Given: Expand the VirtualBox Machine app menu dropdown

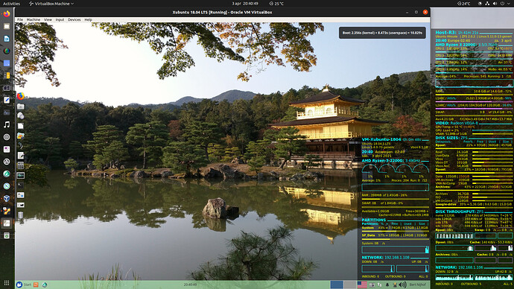Looking at the screenshot, I should [51, 4].
